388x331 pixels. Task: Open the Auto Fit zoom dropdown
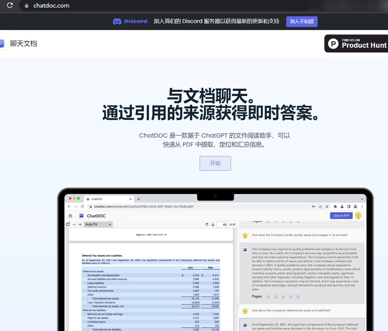[98, 224]
